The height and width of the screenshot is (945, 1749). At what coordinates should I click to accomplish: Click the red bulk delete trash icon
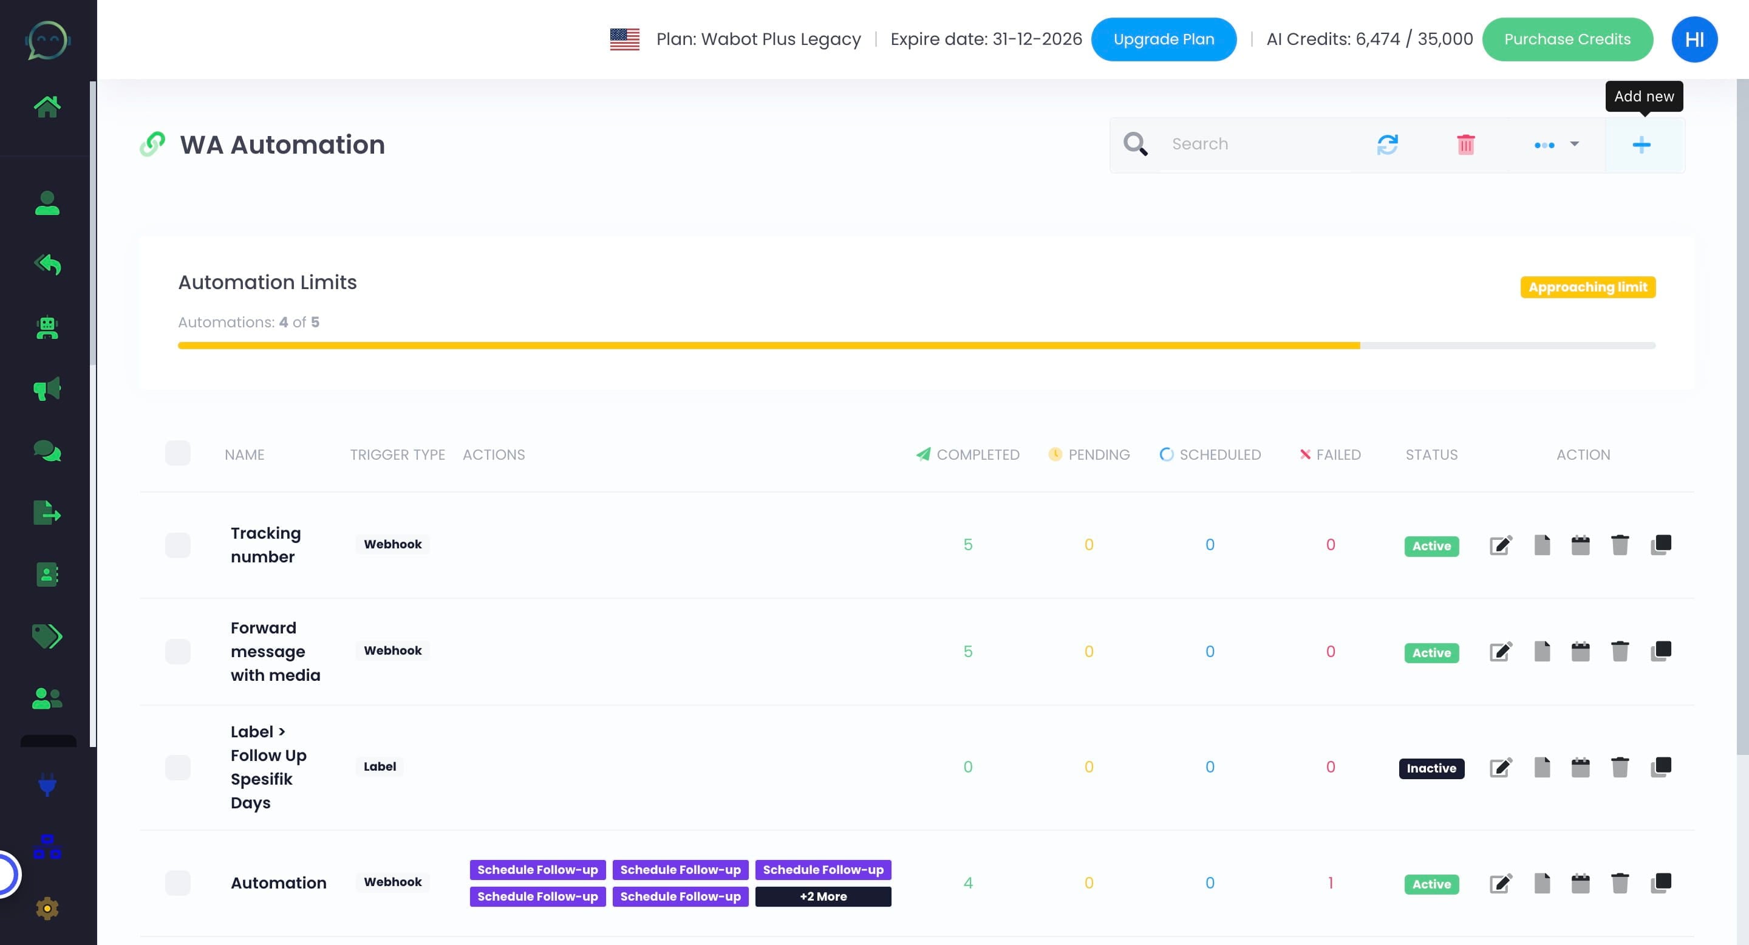coord(1465,145)
